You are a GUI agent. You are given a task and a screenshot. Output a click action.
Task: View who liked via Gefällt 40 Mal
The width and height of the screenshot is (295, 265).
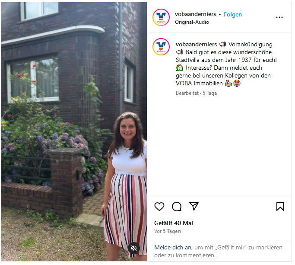pos(174,223)
